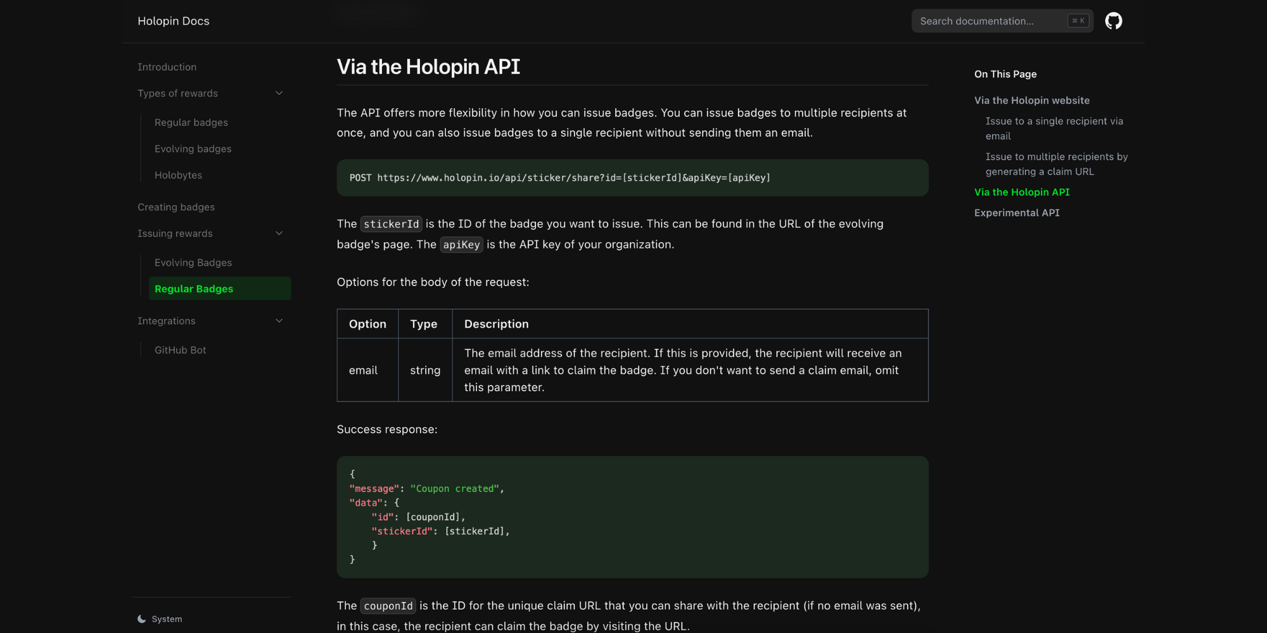Open the Holobytes page
Viewport: 1267px width, 633px height.
(x=179, y=175)
